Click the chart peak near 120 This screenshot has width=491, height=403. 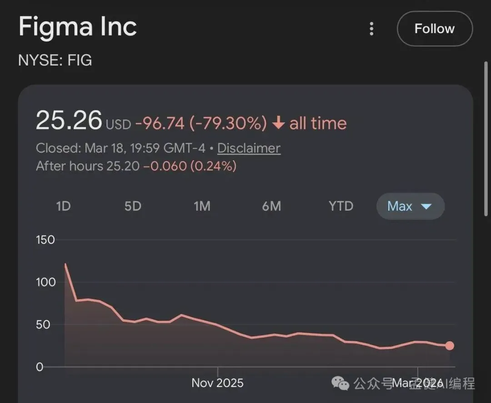65,264
